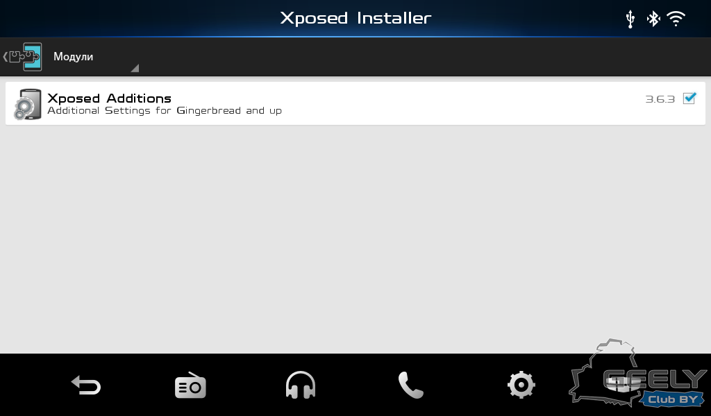Open the phone dialer icon
The height and width of the screenshot is (416, 711).
coord(411,385)
